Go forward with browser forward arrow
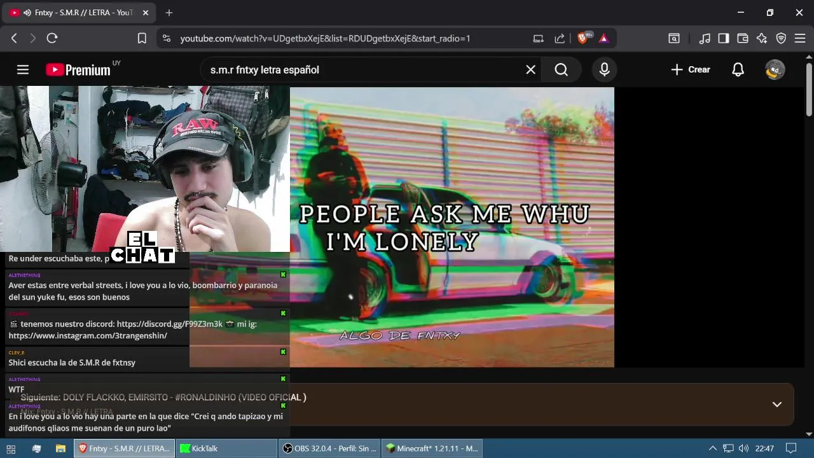Viewport: 814px width, 458px height. pyautogui.click(x=33, y=38)
